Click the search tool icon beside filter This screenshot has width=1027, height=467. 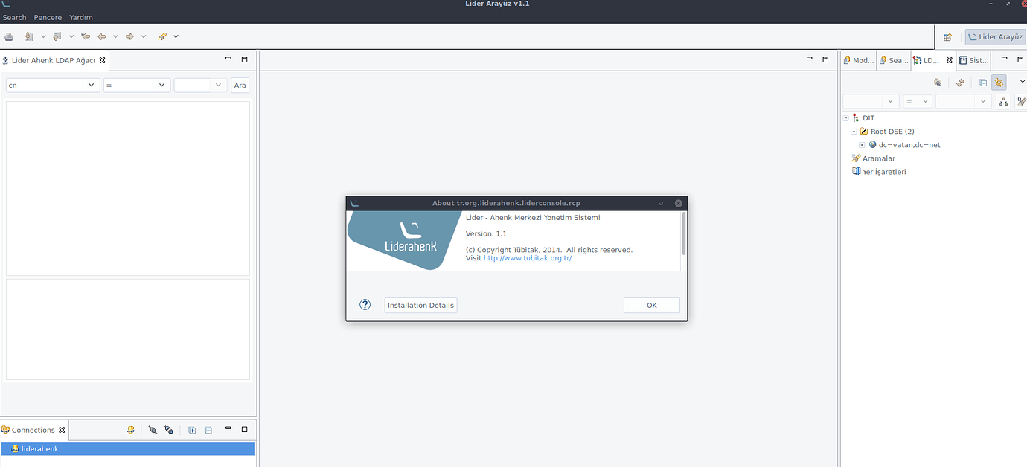(x=1022, y=101)
